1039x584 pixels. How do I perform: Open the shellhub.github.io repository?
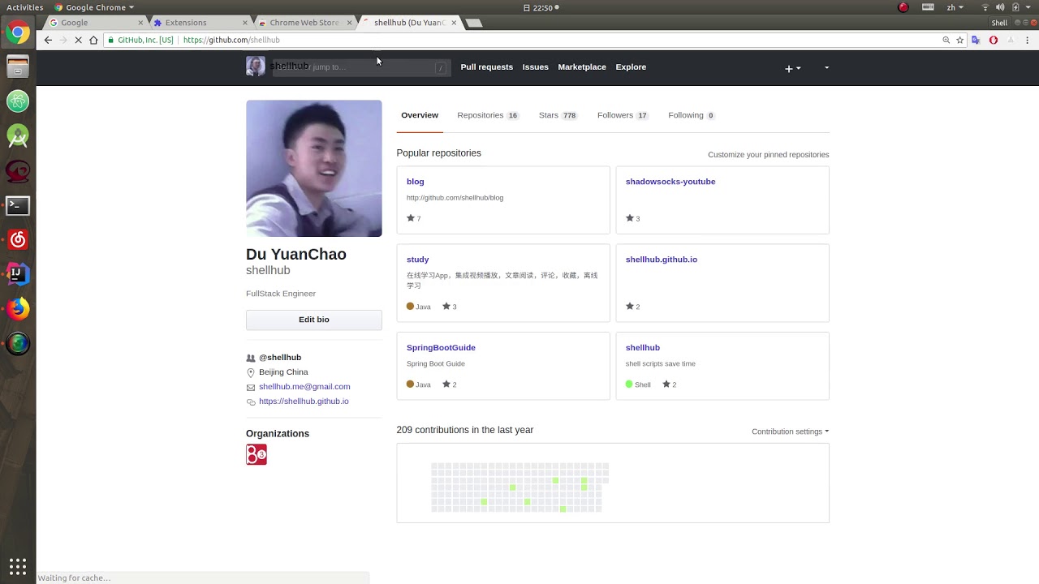(x=662, y=260)
